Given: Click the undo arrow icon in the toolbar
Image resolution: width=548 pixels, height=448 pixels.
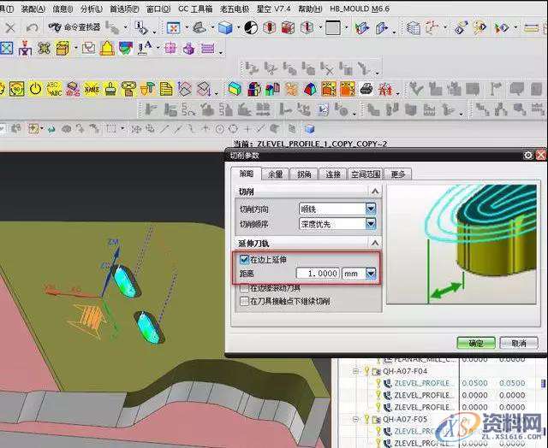Looking at the screenshot, I should point(32,27).
